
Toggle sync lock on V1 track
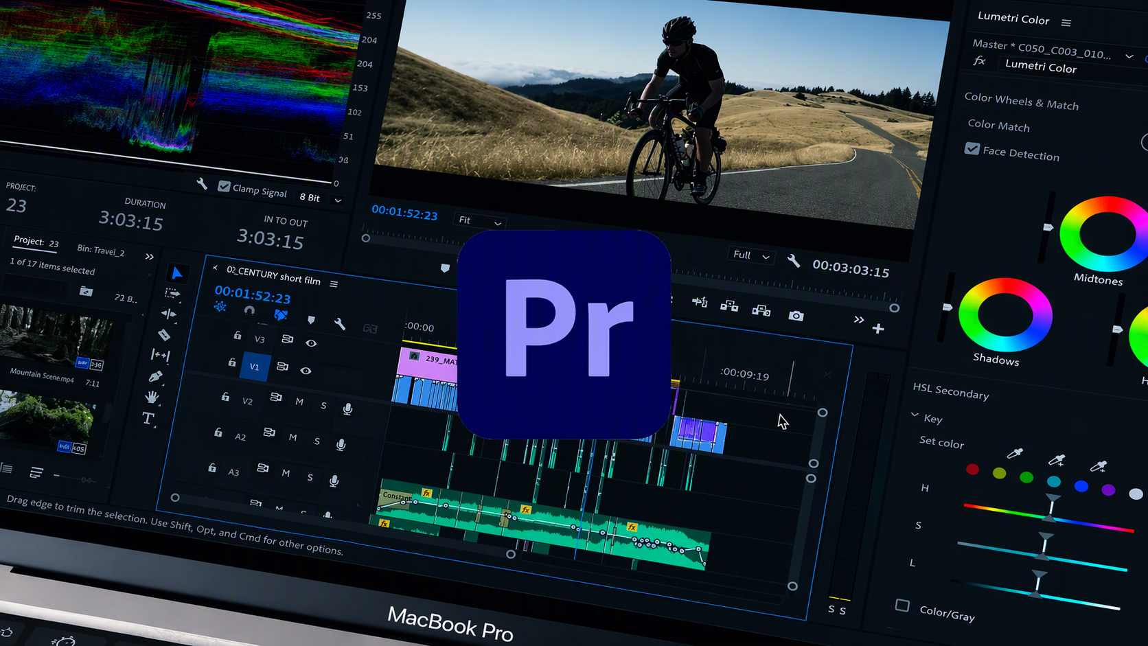[282, 367]
